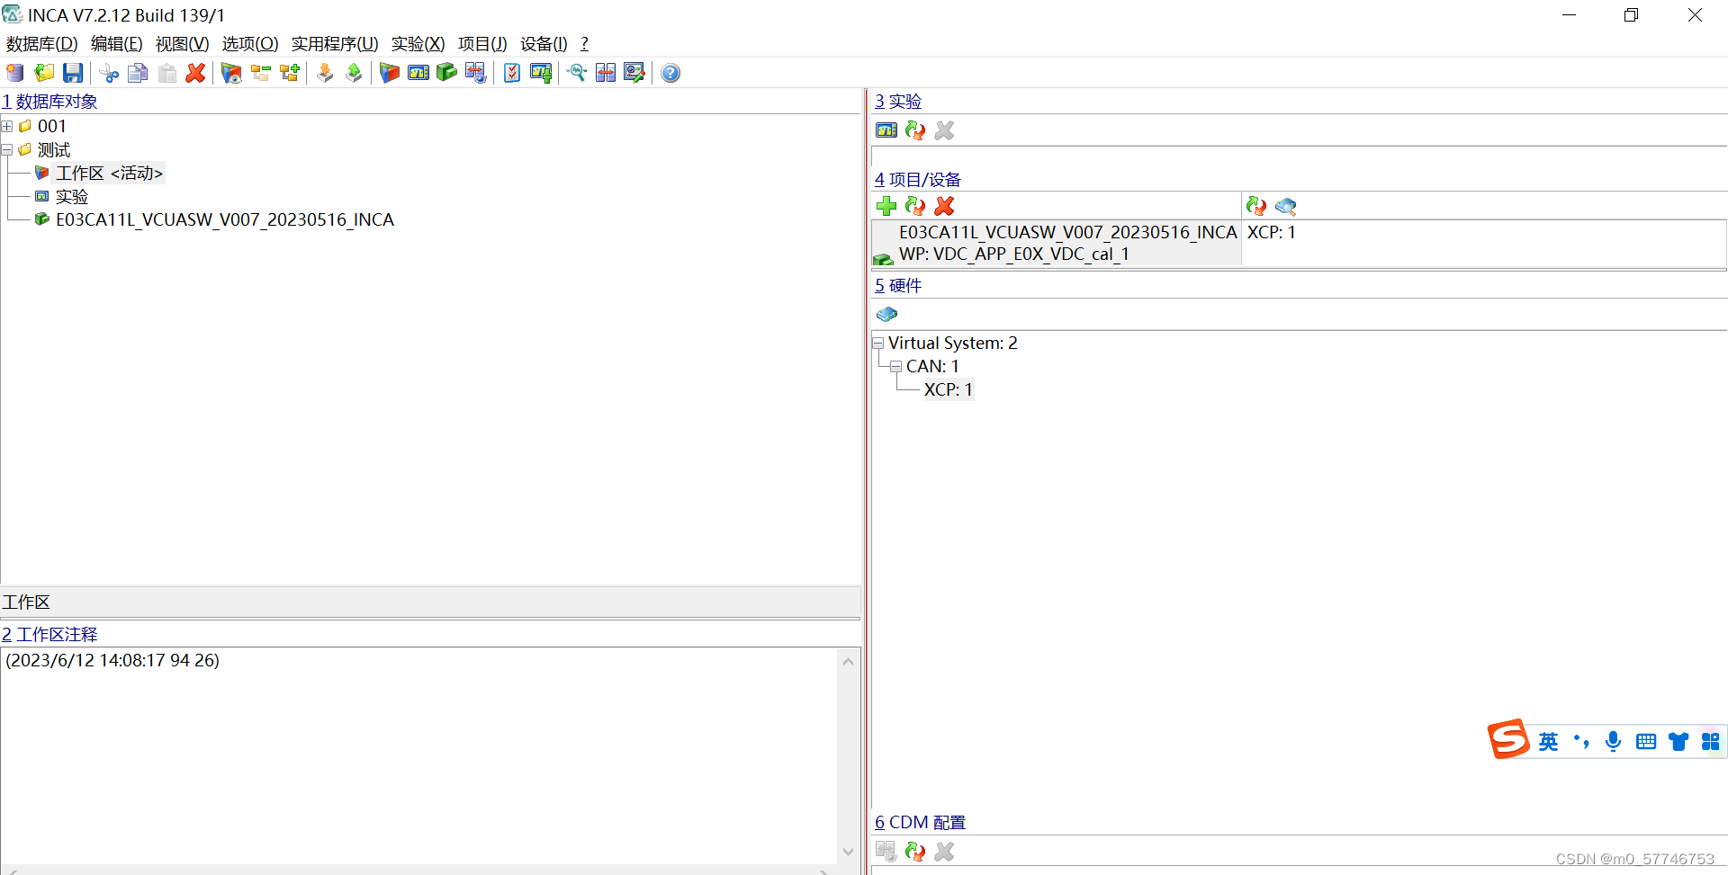Select the 实验 item in database tree
This screenshot has width=1728, height=875.
click(72, 197)
